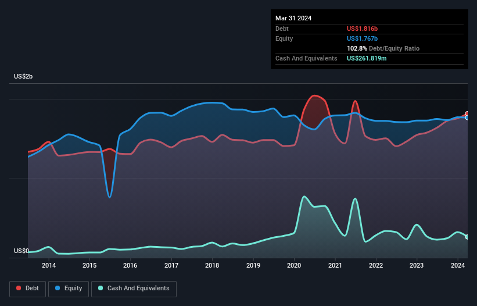
Task: Click the US$261.819m cash value
Action: point(367,58)
